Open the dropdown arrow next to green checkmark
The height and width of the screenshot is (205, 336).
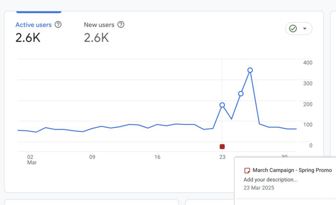point(304,29)
